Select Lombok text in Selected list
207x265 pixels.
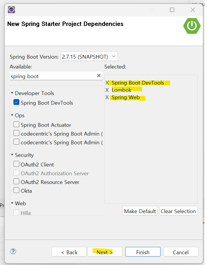point(121,90)
